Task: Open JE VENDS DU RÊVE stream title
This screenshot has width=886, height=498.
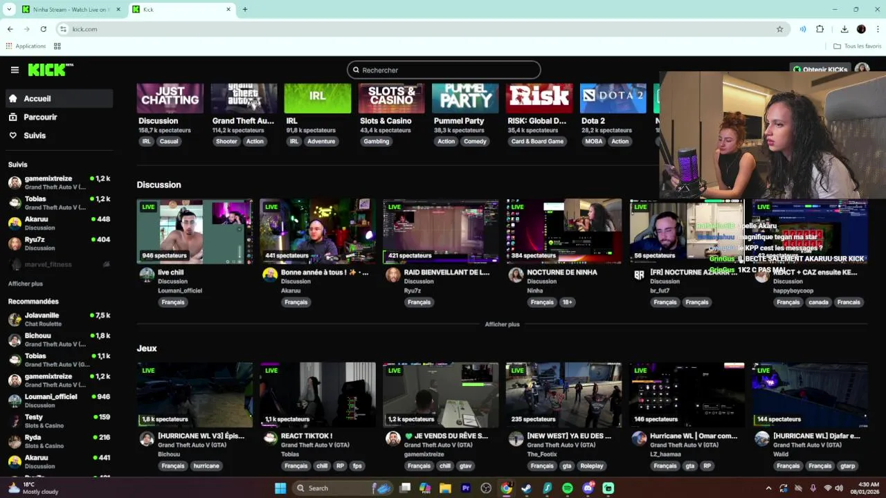Action: (x=446, y=436)
